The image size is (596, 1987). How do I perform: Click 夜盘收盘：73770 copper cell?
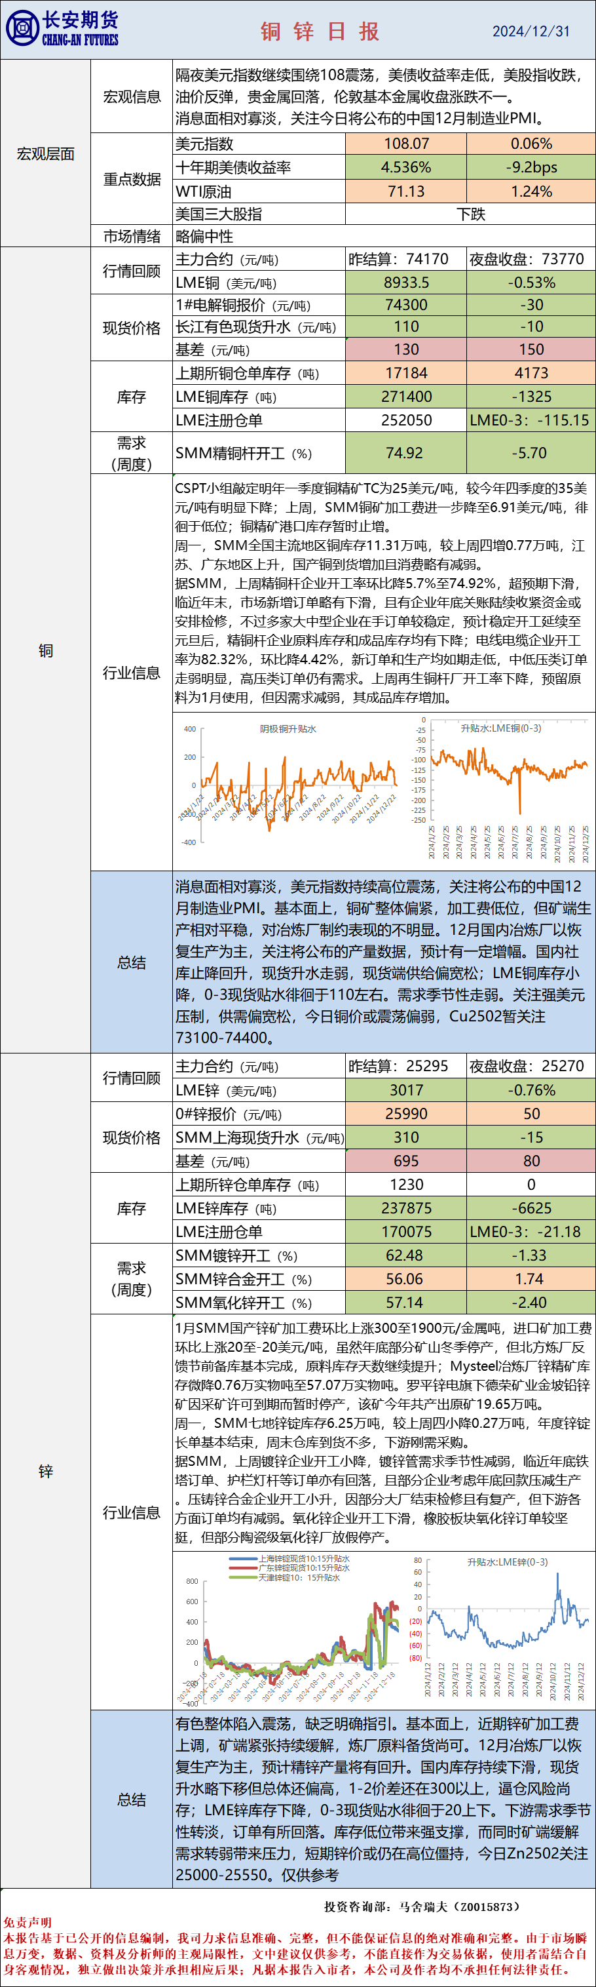531,259
